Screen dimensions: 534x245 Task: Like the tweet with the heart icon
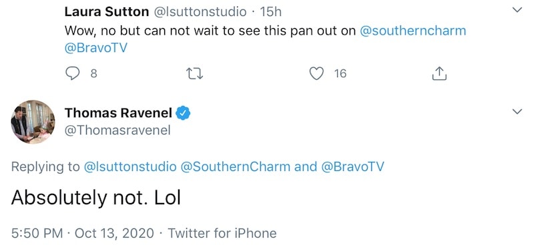(316, 73)
